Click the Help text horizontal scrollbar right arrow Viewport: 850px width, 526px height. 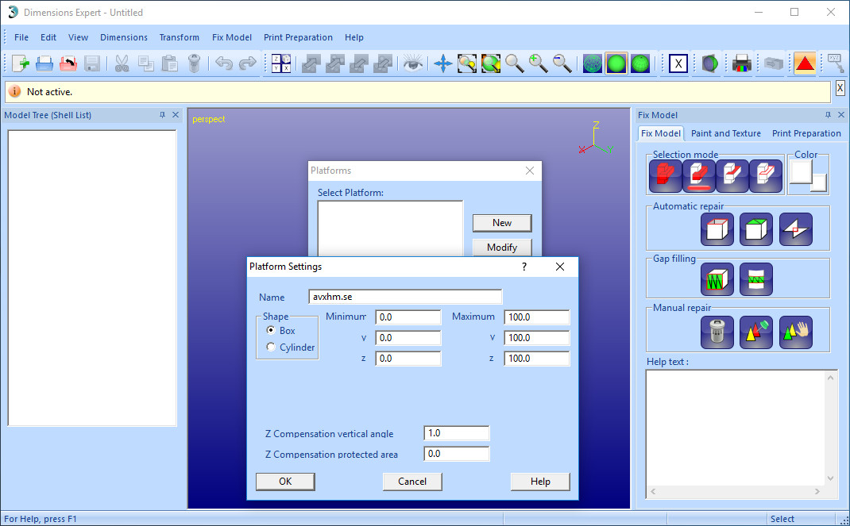pos(817,491)
